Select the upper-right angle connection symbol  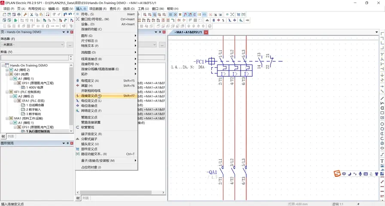click(382, 38)
